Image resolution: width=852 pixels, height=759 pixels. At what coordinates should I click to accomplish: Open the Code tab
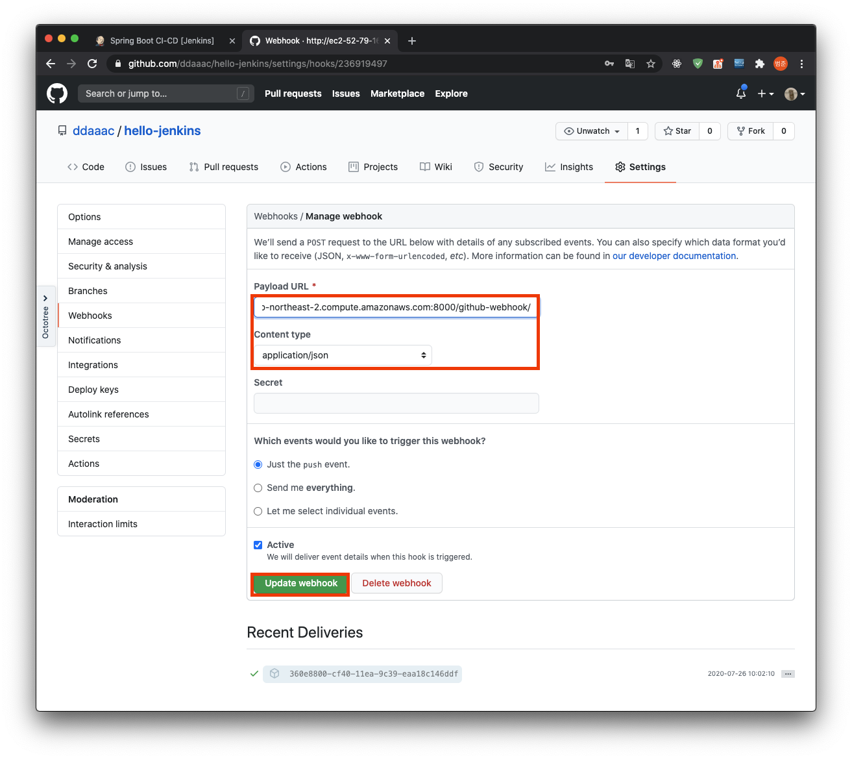pos(86,167)
